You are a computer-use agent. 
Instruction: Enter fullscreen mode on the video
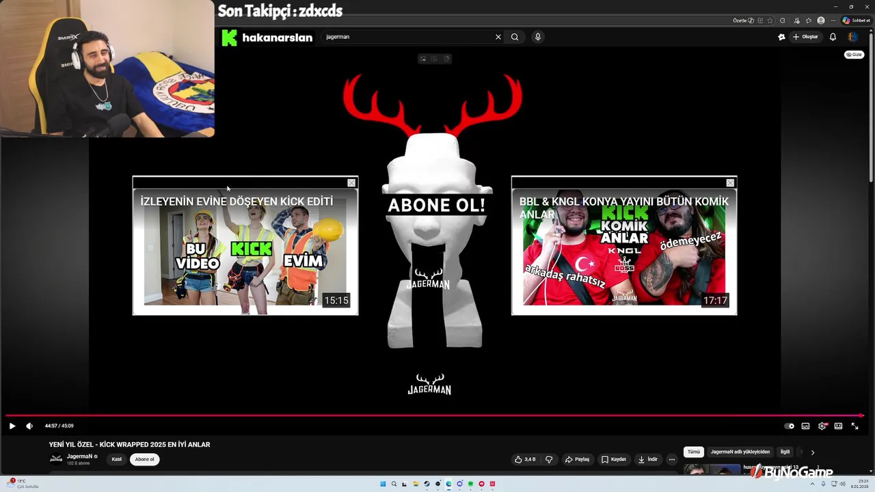(x=854, y=426)
